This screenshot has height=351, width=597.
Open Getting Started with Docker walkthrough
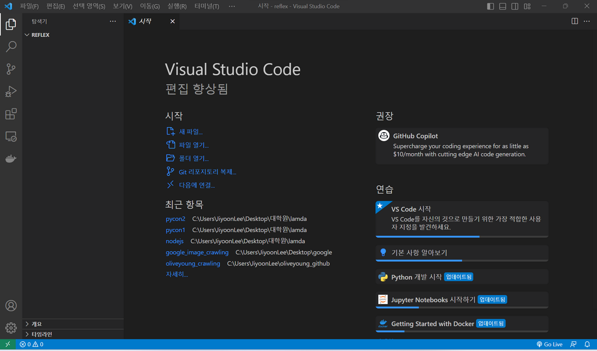tap(462, 324)
